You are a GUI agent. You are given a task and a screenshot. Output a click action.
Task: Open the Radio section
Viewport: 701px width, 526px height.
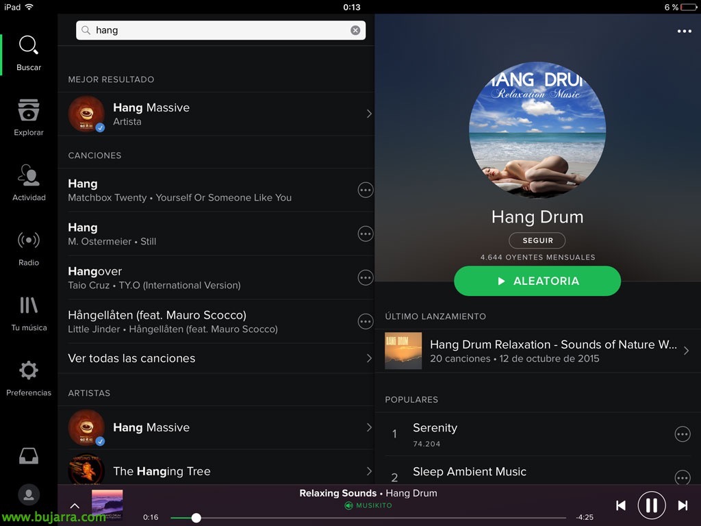(29, 248)
